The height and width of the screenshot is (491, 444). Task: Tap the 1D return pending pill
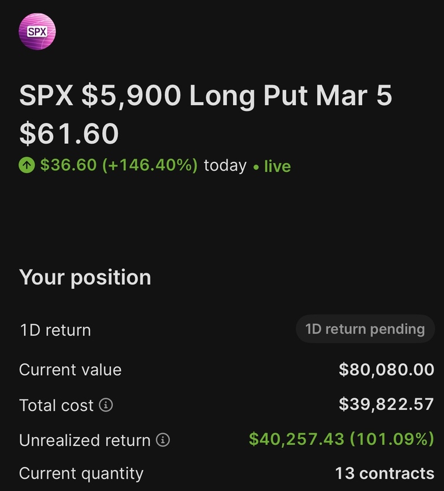tap(365, 329)
